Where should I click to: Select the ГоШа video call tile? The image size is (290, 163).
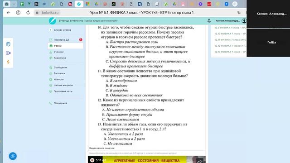(x=268, y=43)
